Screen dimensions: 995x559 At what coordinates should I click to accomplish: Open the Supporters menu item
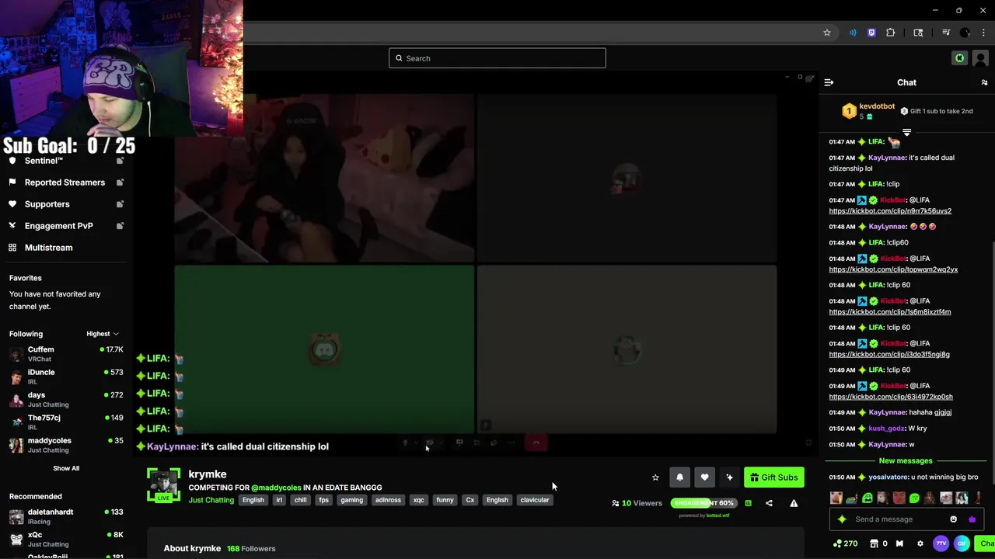(x=66, y=204)
